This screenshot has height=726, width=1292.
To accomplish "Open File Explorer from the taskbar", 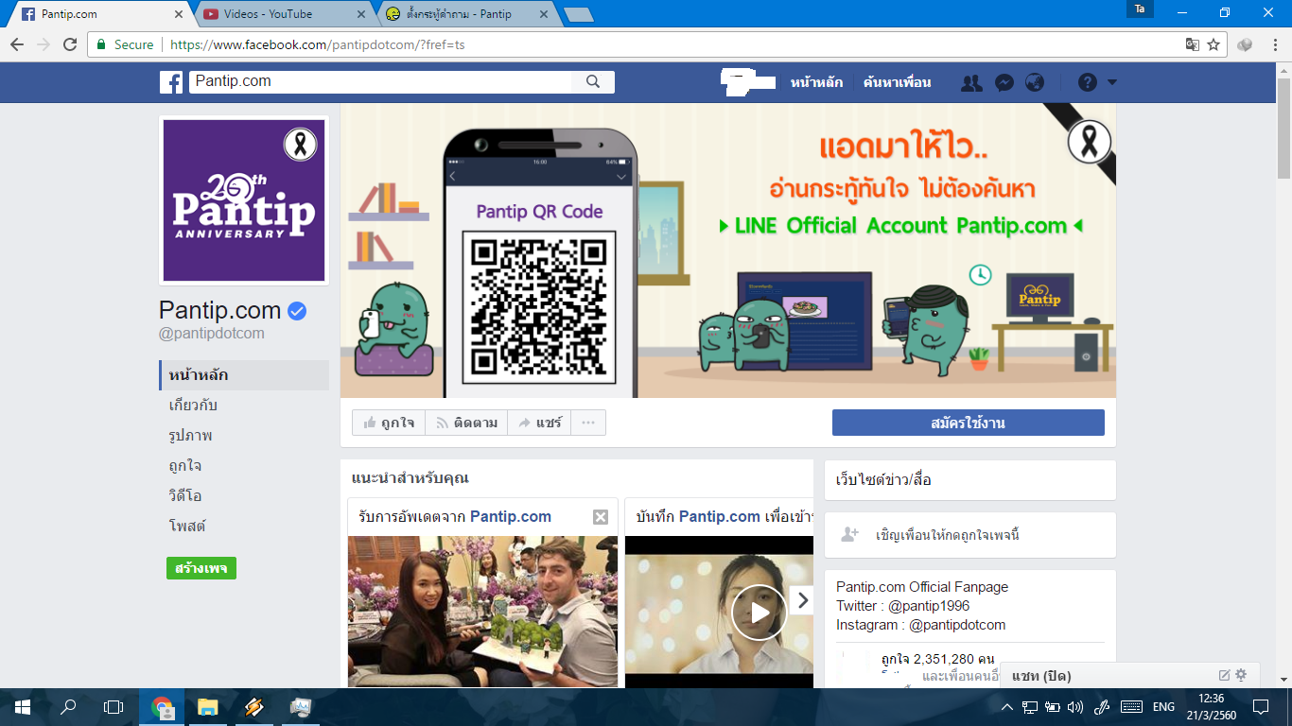I will (208, 706).
